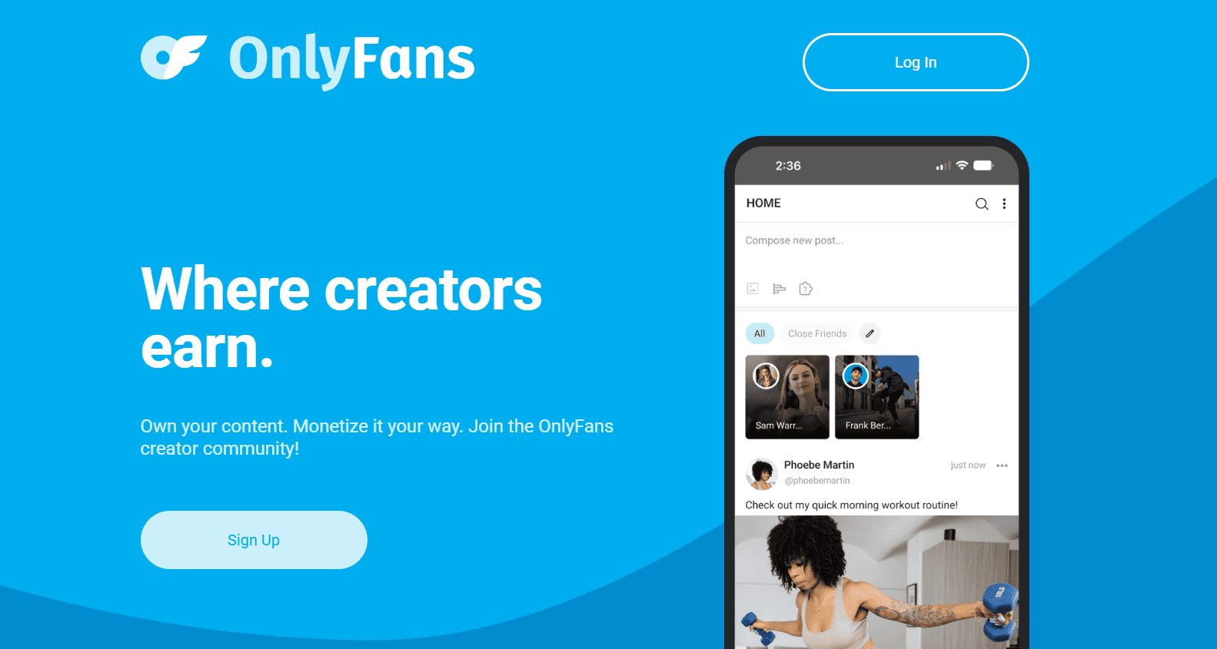
Task: Click the poll icon under compose box
Action: 779,289
